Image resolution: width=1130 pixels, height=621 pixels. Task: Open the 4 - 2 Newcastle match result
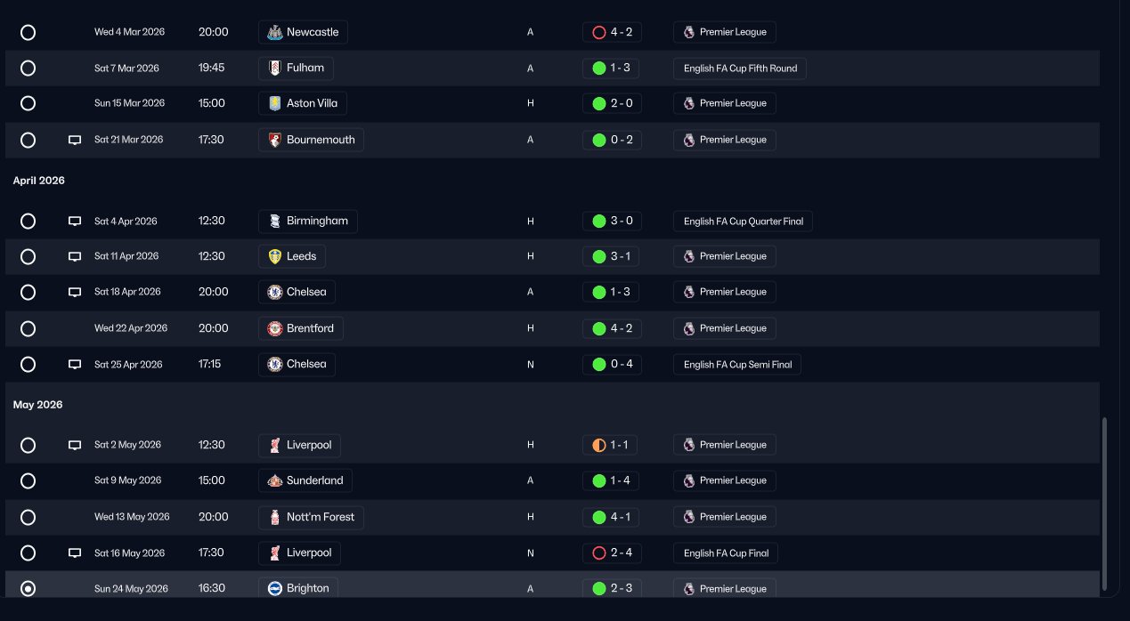coord(612,32)
